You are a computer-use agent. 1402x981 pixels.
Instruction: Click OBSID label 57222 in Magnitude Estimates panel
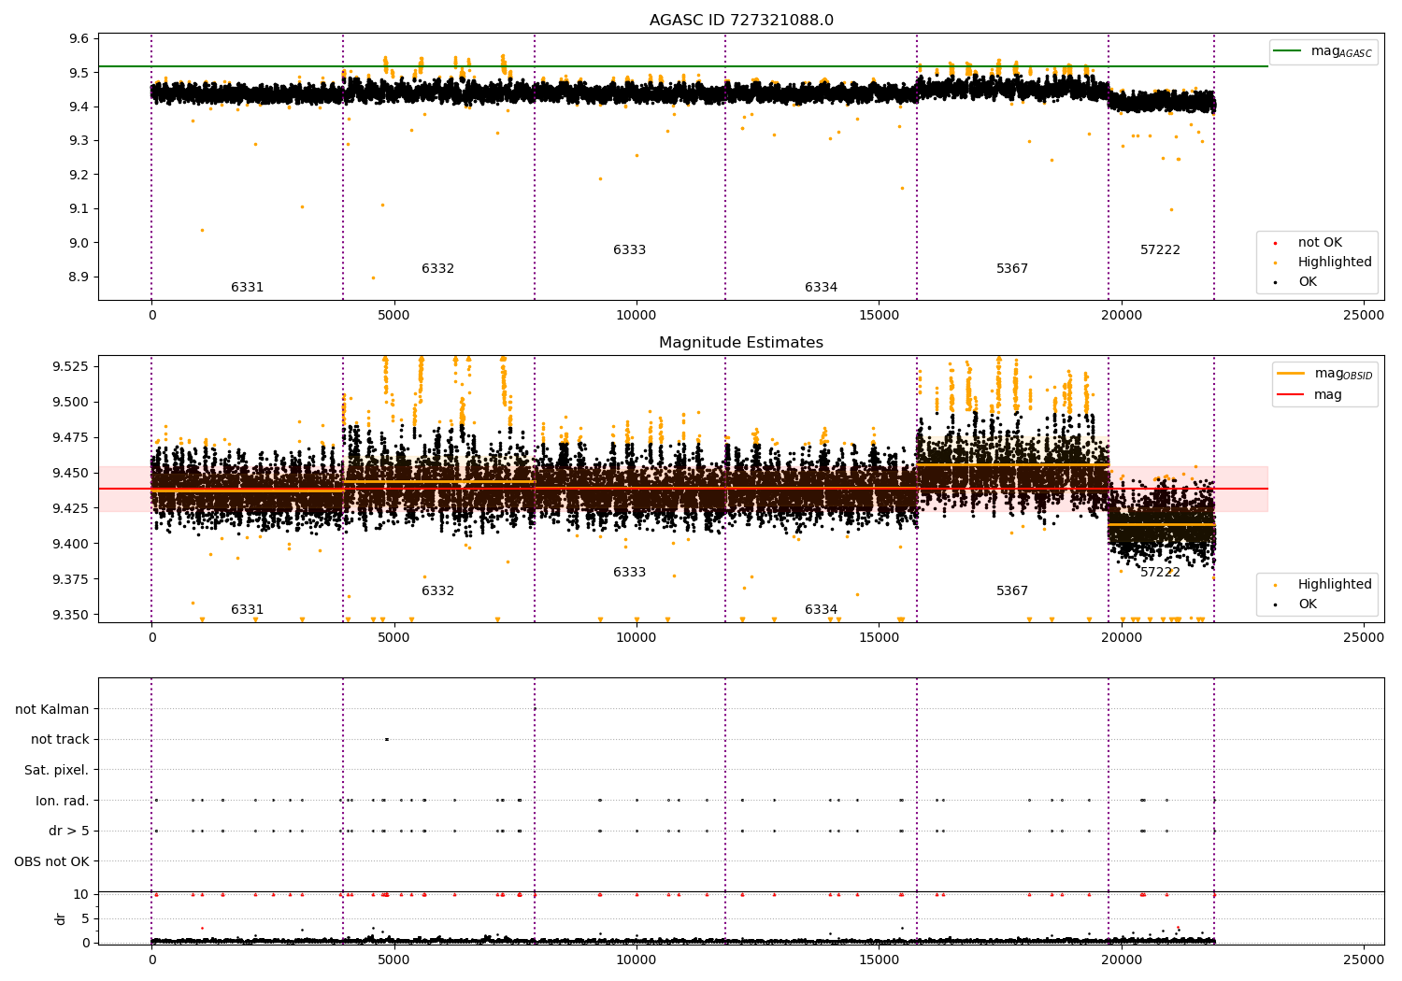[1161, 573]
